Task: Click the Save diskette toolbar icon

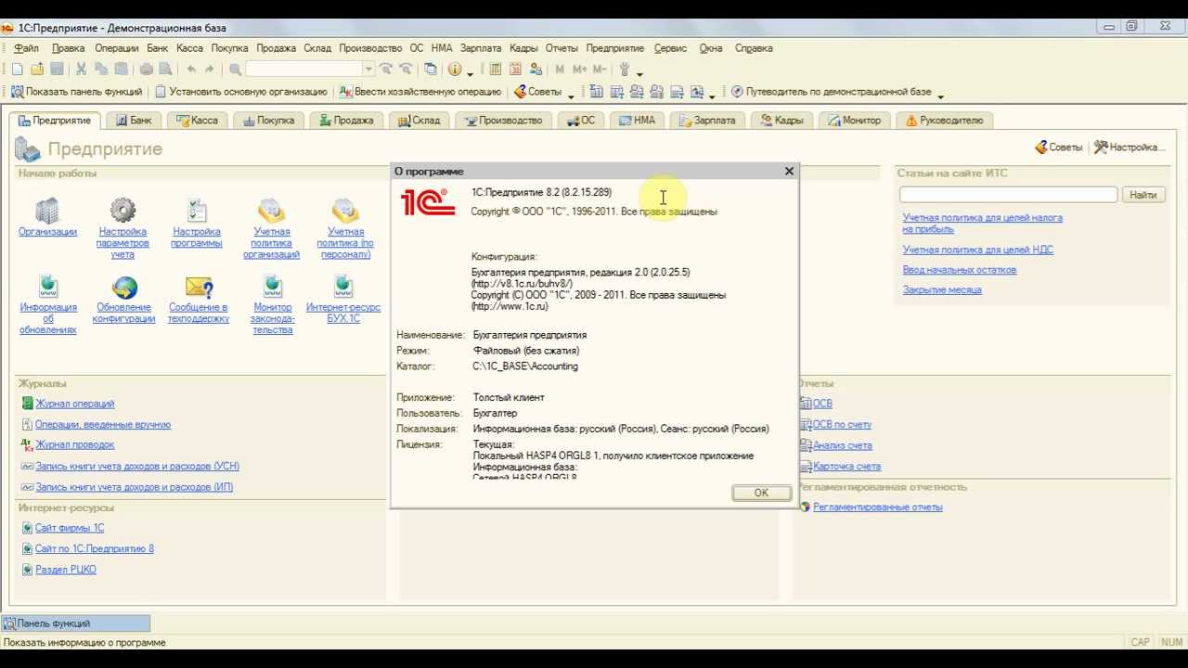Action: tap(57, 70)
